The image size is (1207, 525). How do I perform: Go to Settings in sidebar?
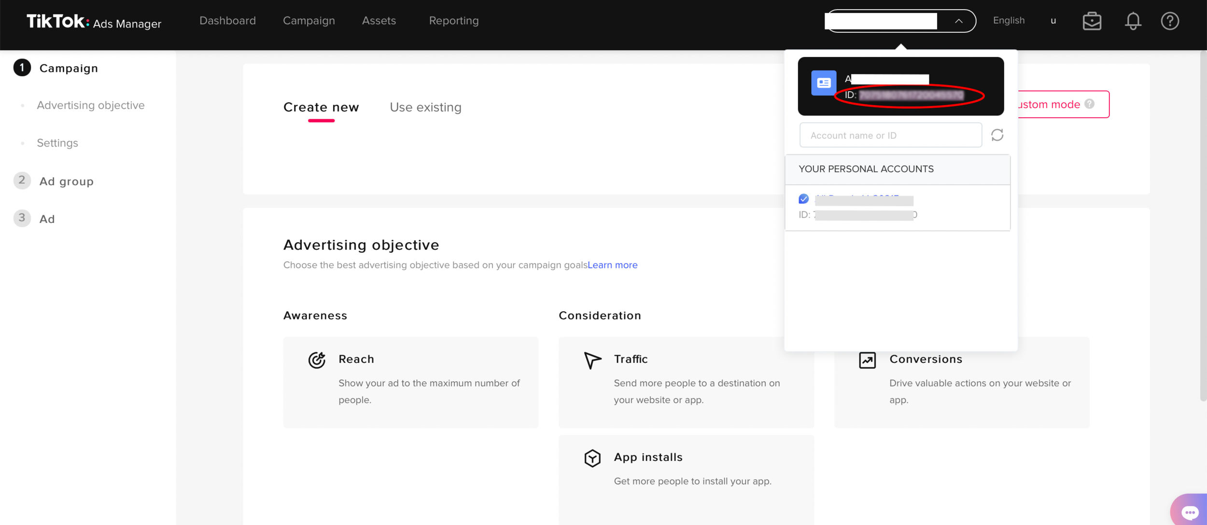[x=57, y=143]
